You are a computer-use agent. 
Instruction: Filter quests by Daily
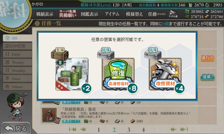click(x=17, y=54)
